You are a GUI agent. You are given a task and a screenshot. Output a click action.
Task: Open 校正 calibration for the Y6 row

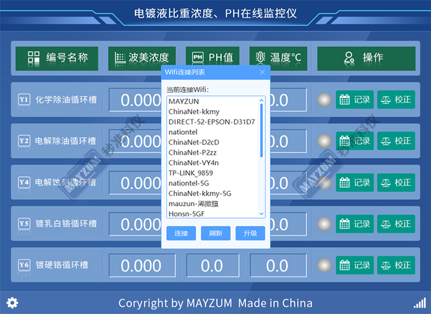(x=396, y=265)
